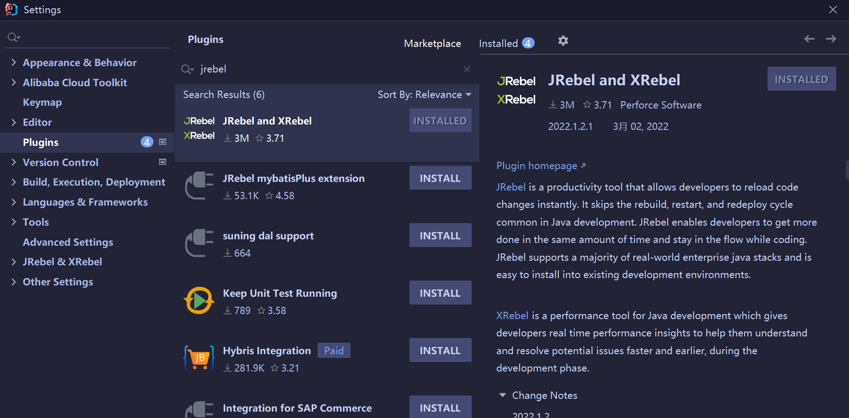Click the Paid tag on Hybris Integration
This screenshot has width=849, height=418.
[x=334, y=351]
